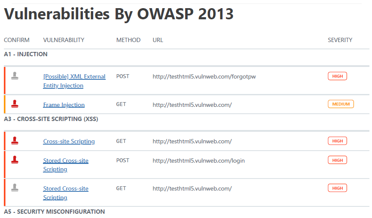Click red confirm stamp icon for Frame Injection
This screenshot has height=218, width=372.
click(x=15, y=104)
